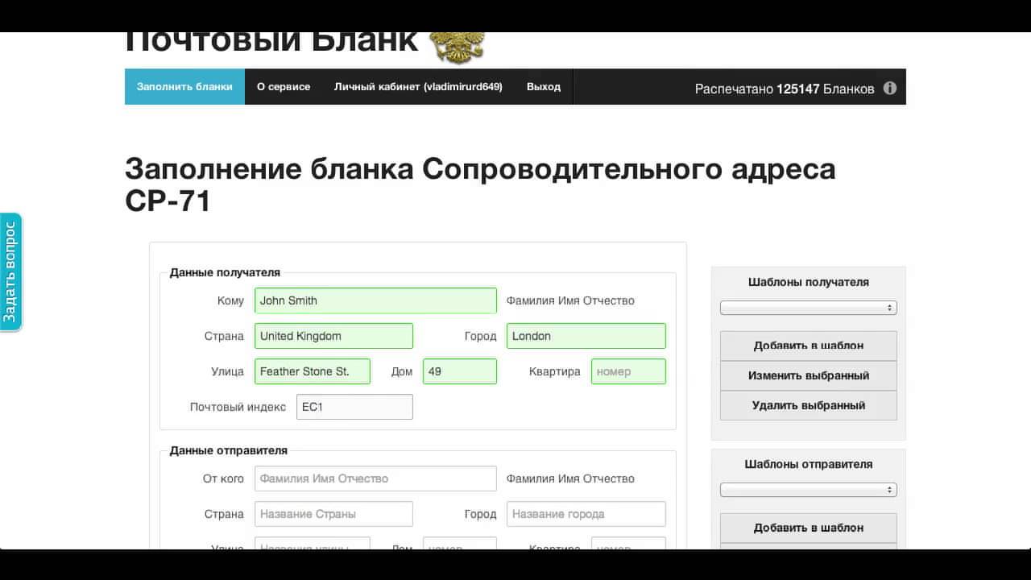Screen dimensions: 1031x580
Task: Open the Задать вопрос side tab
Action: (x=10, y=272)
